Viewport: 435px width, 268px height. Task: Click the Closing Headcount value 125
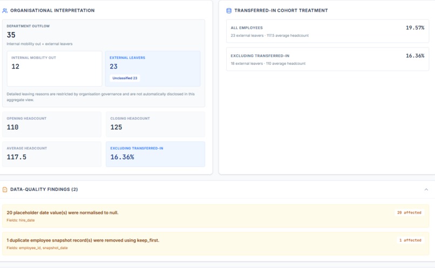tap(116, 127)
